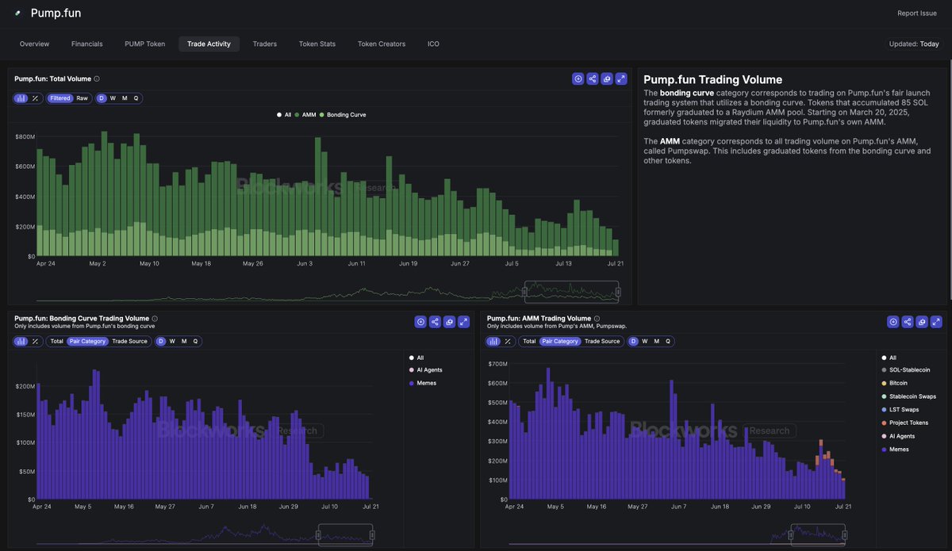Toggle All series in Total Volume legend

tap(283, 115)
